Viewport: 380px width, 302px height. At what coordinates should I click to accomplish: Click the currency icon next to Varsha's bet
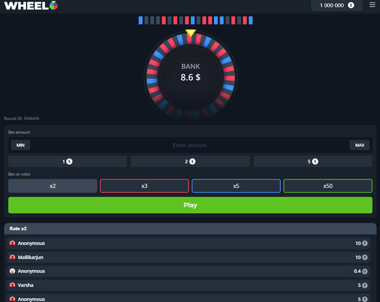pos(365,285)
